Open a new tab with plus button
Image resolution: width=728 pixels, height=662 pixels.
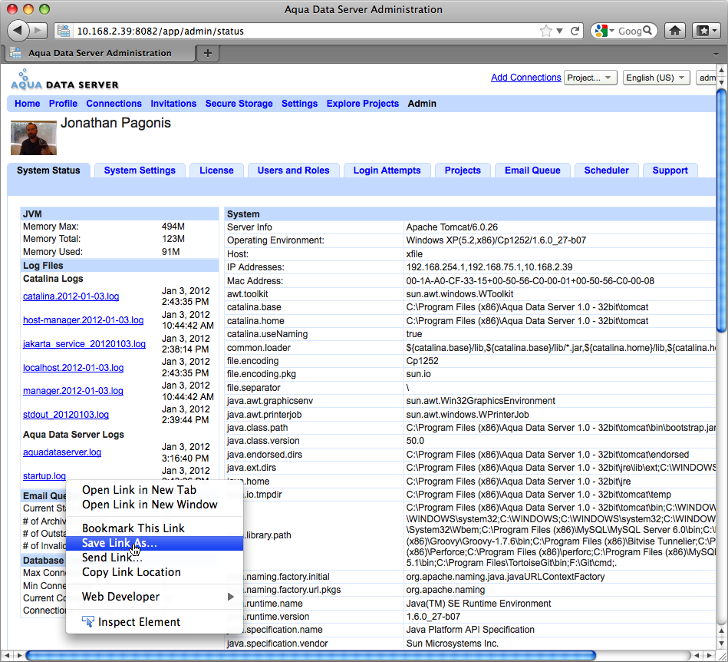coord(208,53)
